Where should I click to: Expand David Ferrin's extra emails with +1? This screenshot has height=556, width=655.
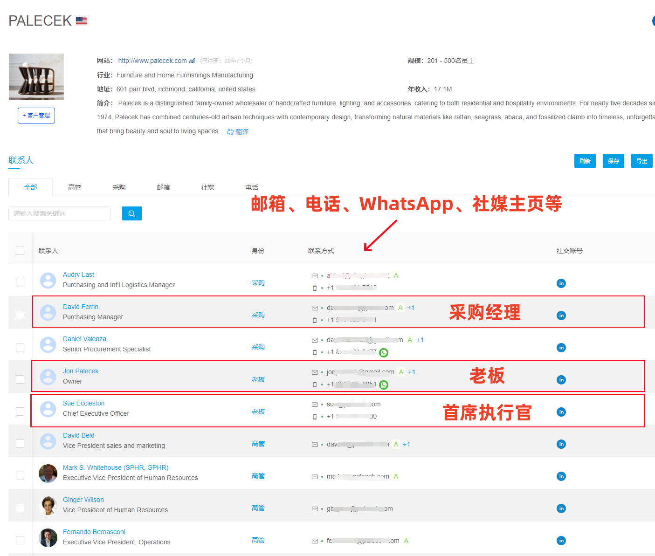[x=411, y=308]
